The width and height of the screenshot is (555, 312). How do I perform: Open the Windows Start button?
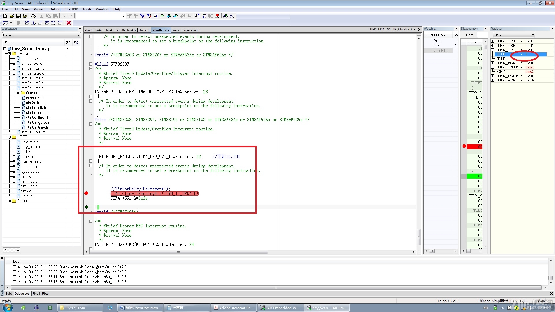coord(8,308)
